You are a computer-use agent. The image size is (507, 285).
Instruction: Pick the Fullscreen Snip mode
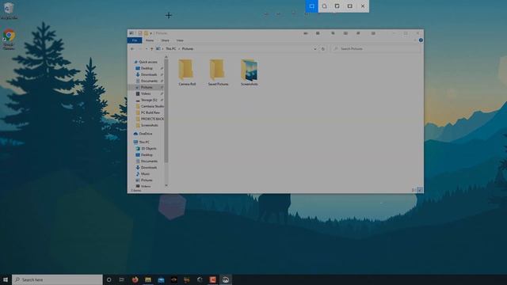click(350, 6)
